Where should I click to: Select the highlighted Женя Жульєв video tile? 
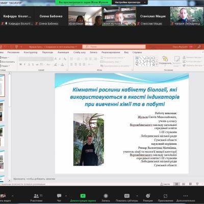click(119, 16)
